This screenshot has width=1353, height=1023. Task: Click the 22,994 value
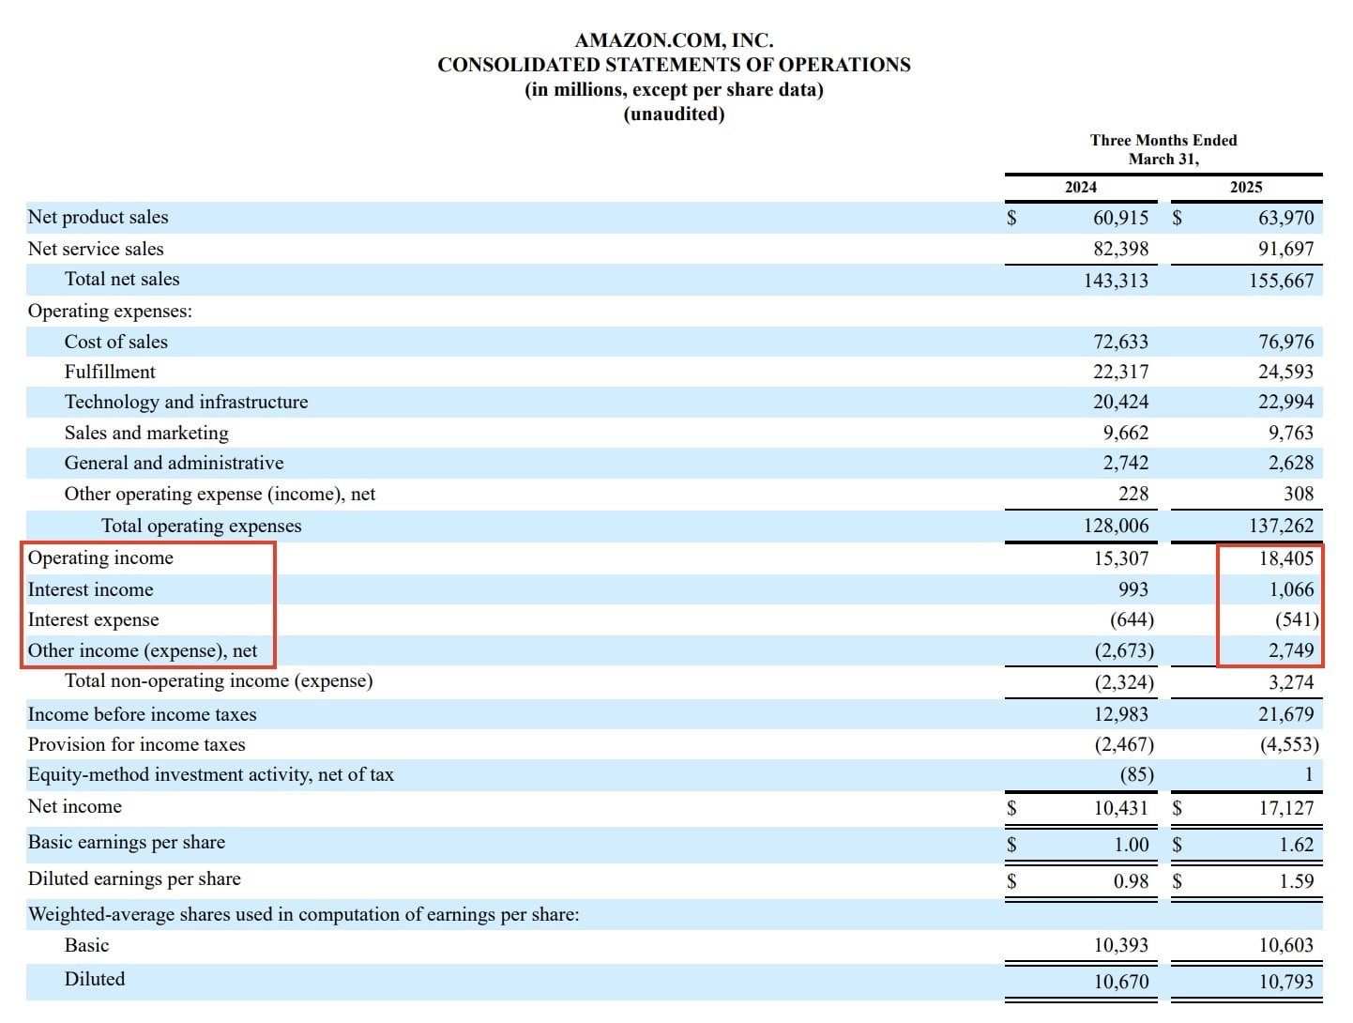(x=1285, y=402)
